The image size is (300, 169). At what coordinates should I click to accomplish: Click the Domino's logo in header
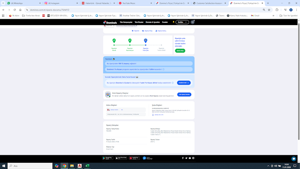(110, 22)
